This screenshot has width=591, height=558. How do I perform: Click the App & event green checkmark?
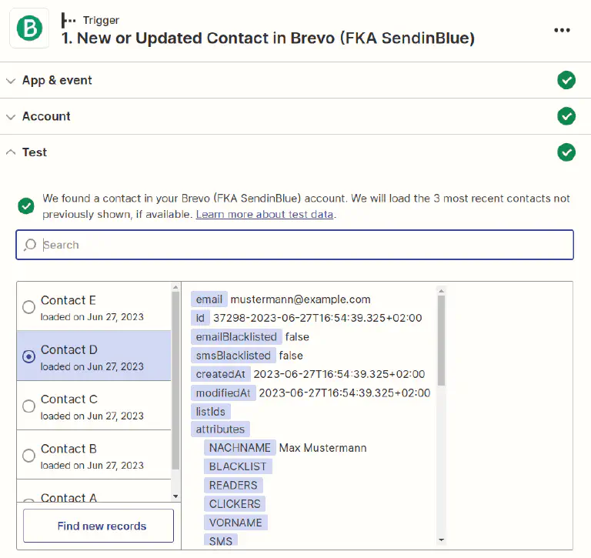pos(566,80)
